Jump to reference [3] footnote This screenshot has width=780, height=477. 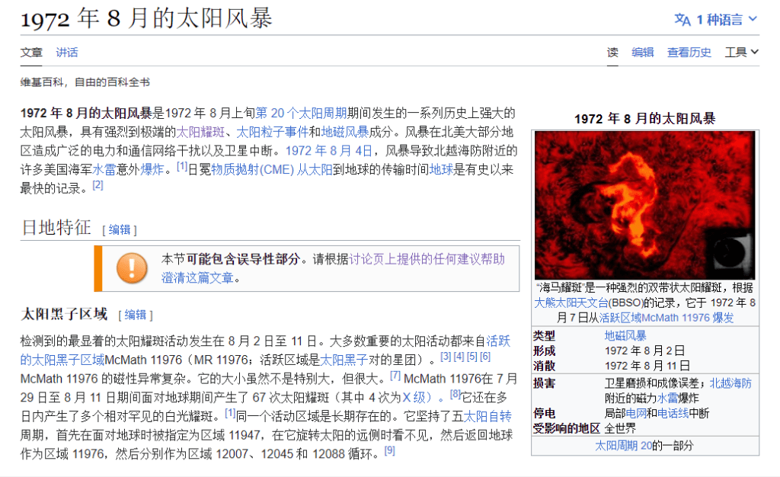coord(446,357)
